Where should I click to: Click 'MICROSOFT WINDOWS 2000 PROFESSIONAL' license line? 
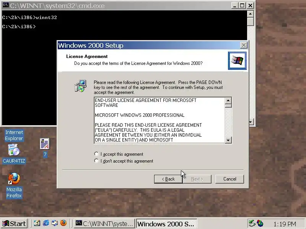(140, 115)
